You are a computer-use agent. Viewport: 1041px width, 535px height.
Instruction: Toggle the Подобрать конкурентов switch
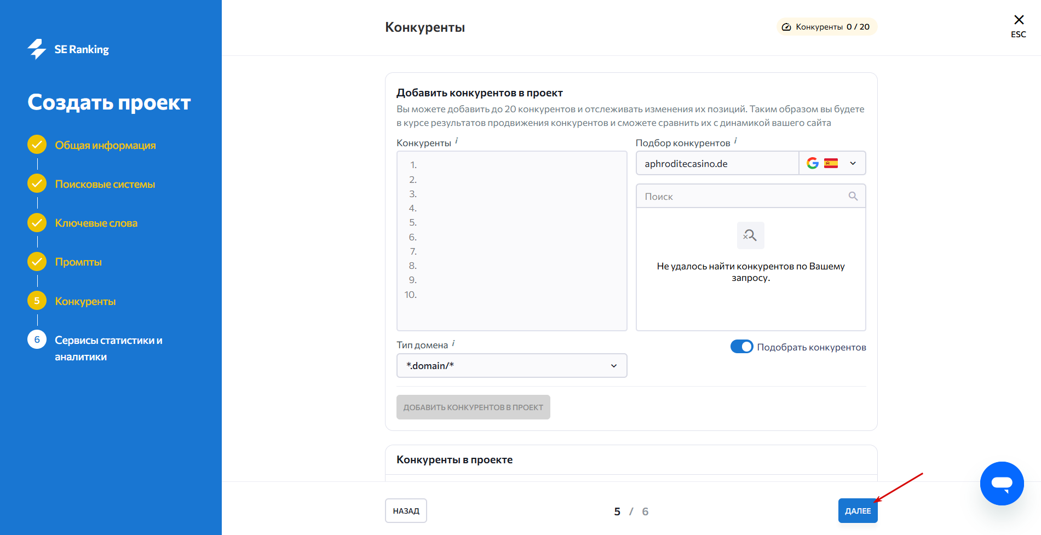tap(741, 347)
